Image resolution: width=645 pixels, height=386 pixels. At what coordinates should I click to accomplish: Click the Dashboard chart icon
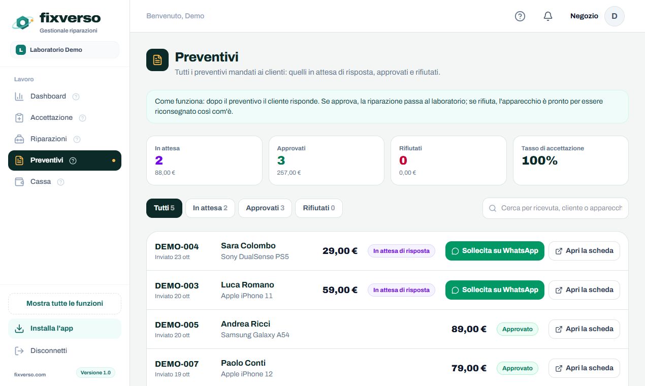19,96
